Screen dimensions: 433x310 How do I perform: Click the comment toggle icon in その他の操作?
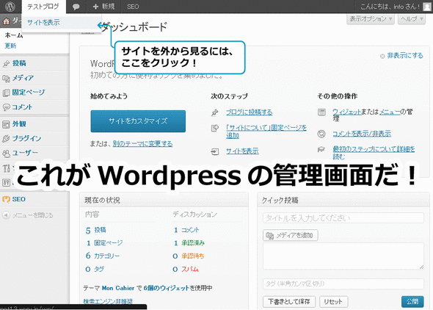(x=321, y=134)
